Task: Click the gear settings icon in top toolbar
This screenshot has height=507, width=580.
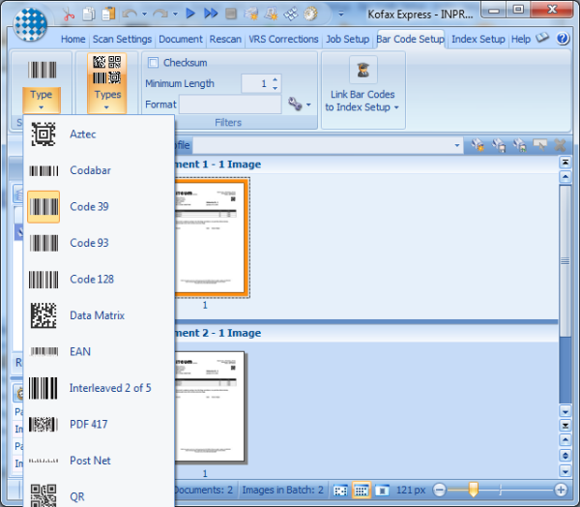Action: [310, 15]
